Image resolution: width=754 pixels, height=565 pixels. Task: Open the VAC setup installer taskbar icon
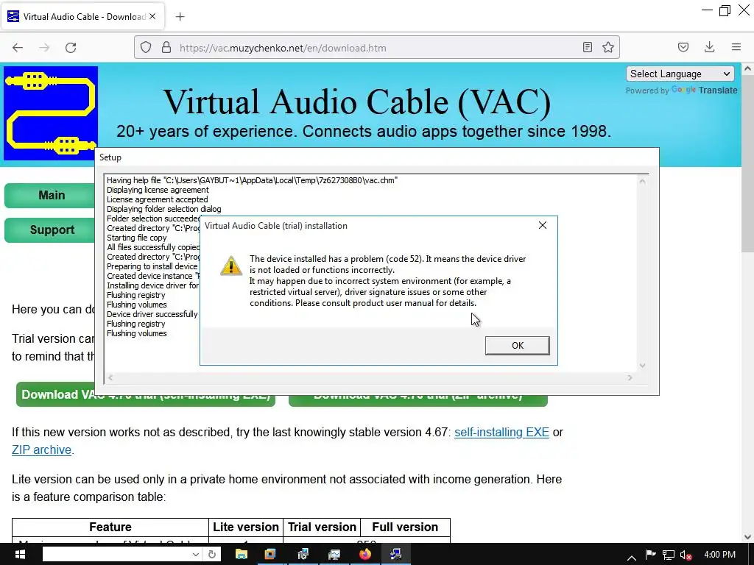395,555
